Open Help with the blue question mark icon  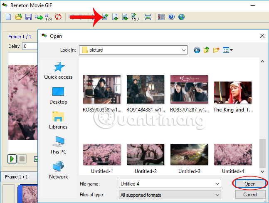(x=171, y=17)
